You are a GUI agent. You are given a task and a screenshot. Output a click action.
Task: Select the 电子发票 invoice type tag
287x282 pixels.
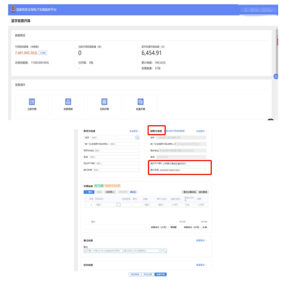coord(99,186)
